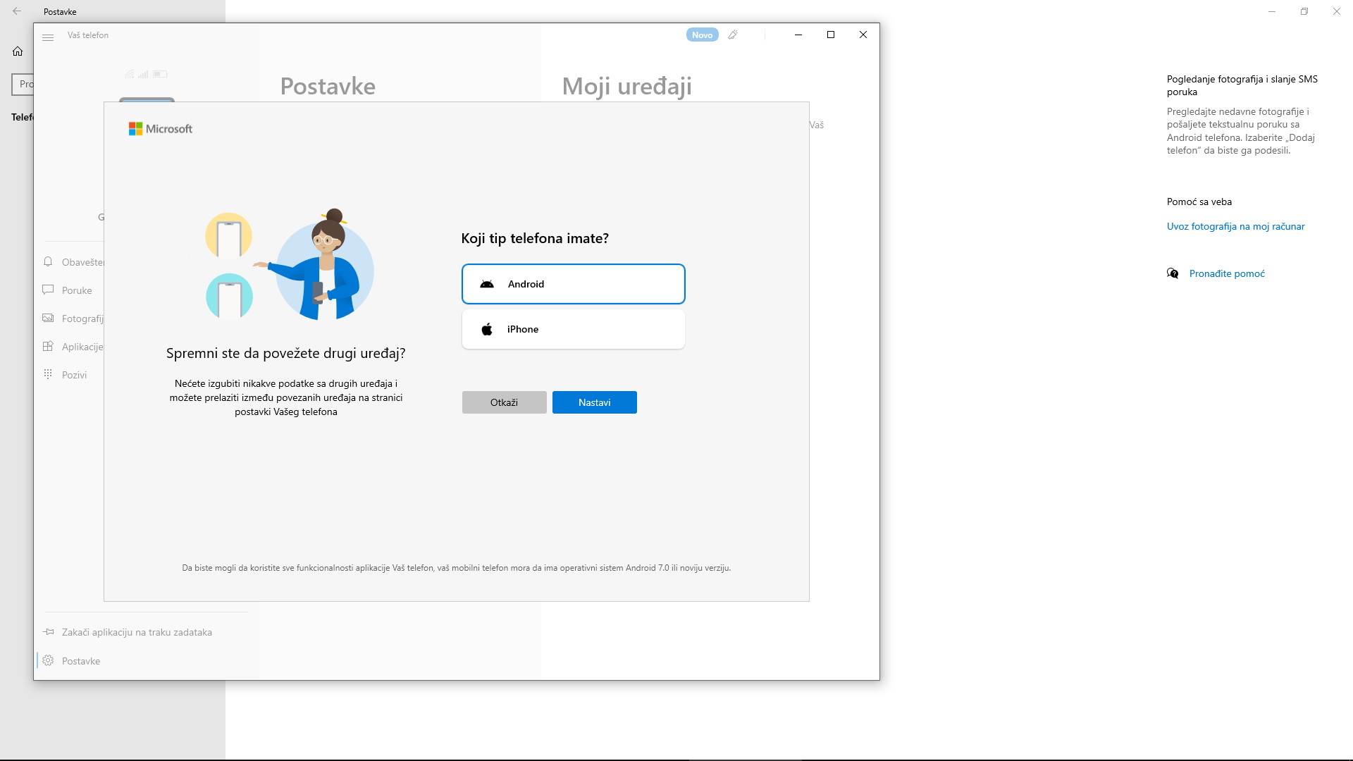The width and height of the screenshot is (1353, 761).
Task: Click the back arrow in the Postavke window
Action: 17,11
